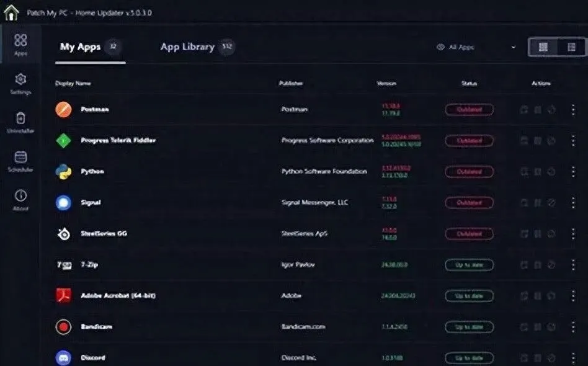Open more options menu for Bandicam
Viewport: 588px width, 366px height.
click(573, 327)
